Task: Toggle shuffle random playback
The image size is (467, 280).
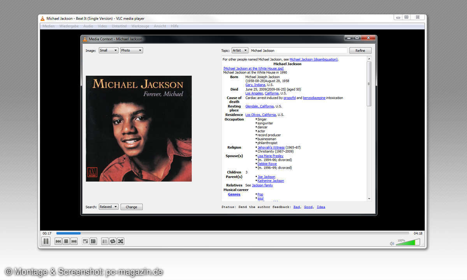Action: pyautogui.click(x=121, y=241)
